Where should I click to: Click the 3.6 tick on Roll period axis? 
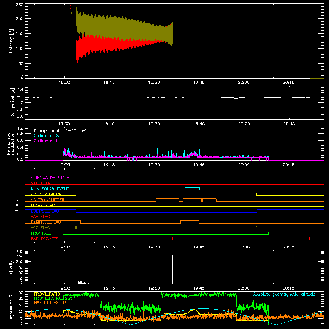coord(20,116)
